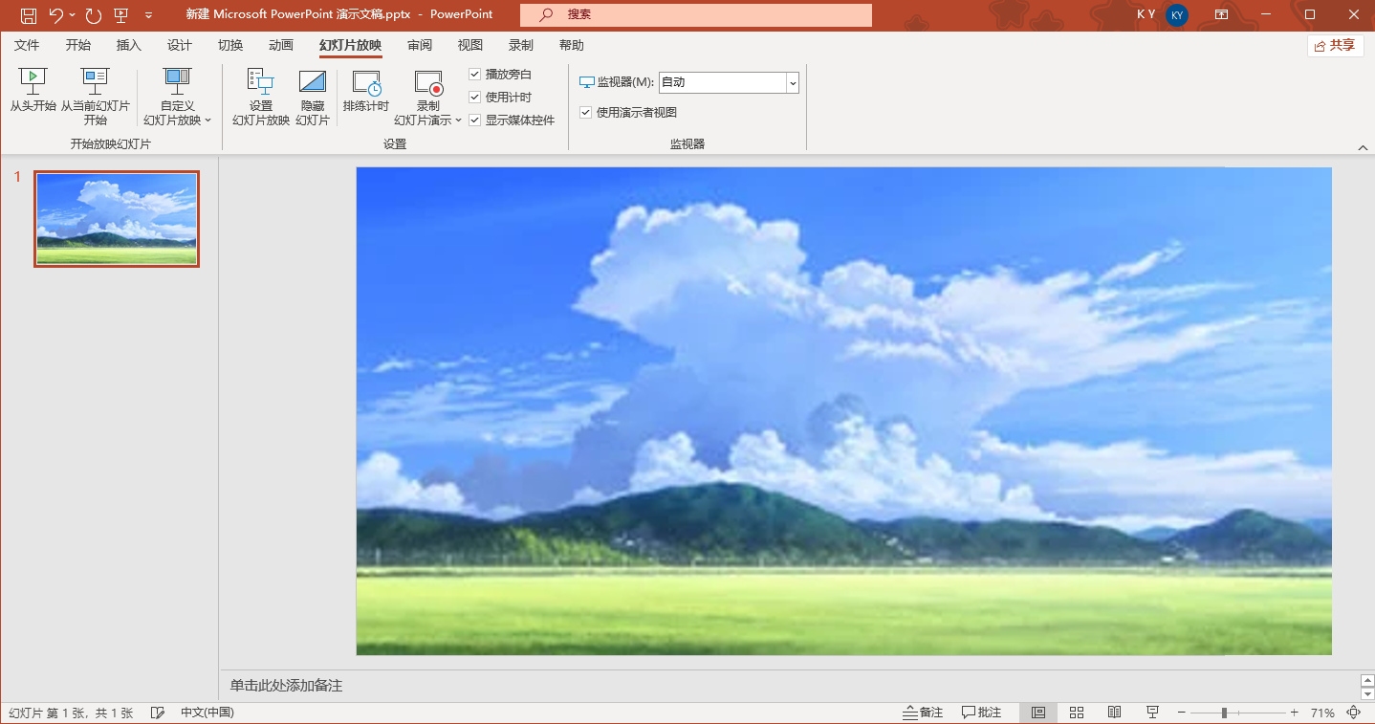Start slideshow with 从头开始
Screen dimensions: 1375x724
[33, 91]
